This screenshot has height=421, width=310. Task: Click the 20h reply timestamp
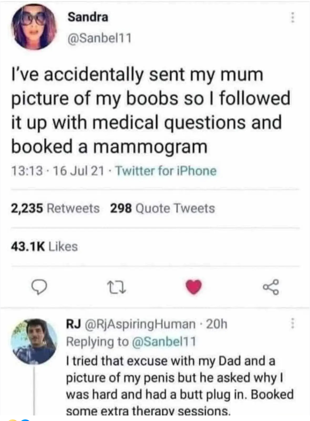[x=216, y=324]
